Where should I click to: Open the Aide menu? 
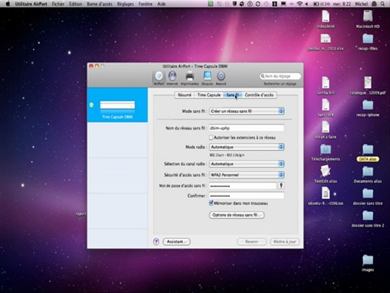tap(161, 4)
